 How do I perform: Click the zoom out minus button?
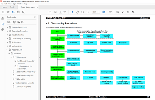click(83, 12)
